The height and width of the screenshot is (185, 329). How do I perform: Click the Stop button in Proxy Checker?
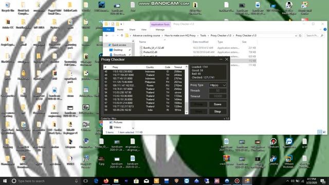217,112
